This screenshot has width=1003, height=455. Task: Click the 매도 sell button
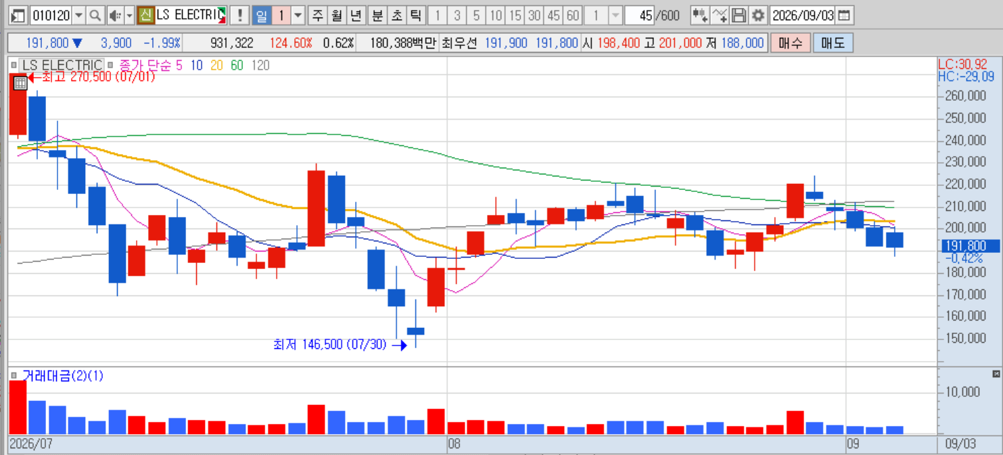833,43
